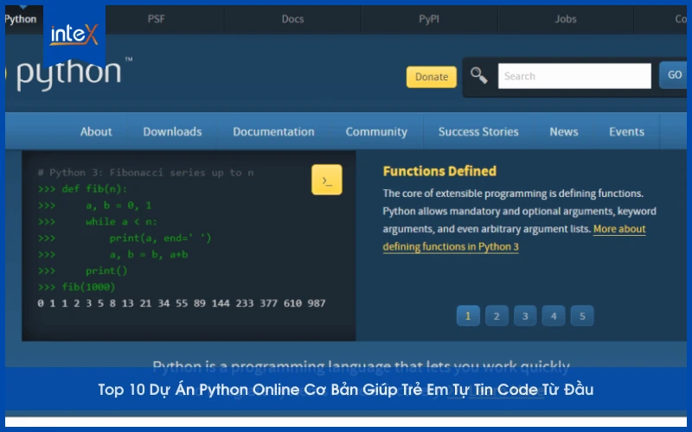The image size is (692, 432).
Task: Open the PSF top tab
Action: [x=157, y=19]
